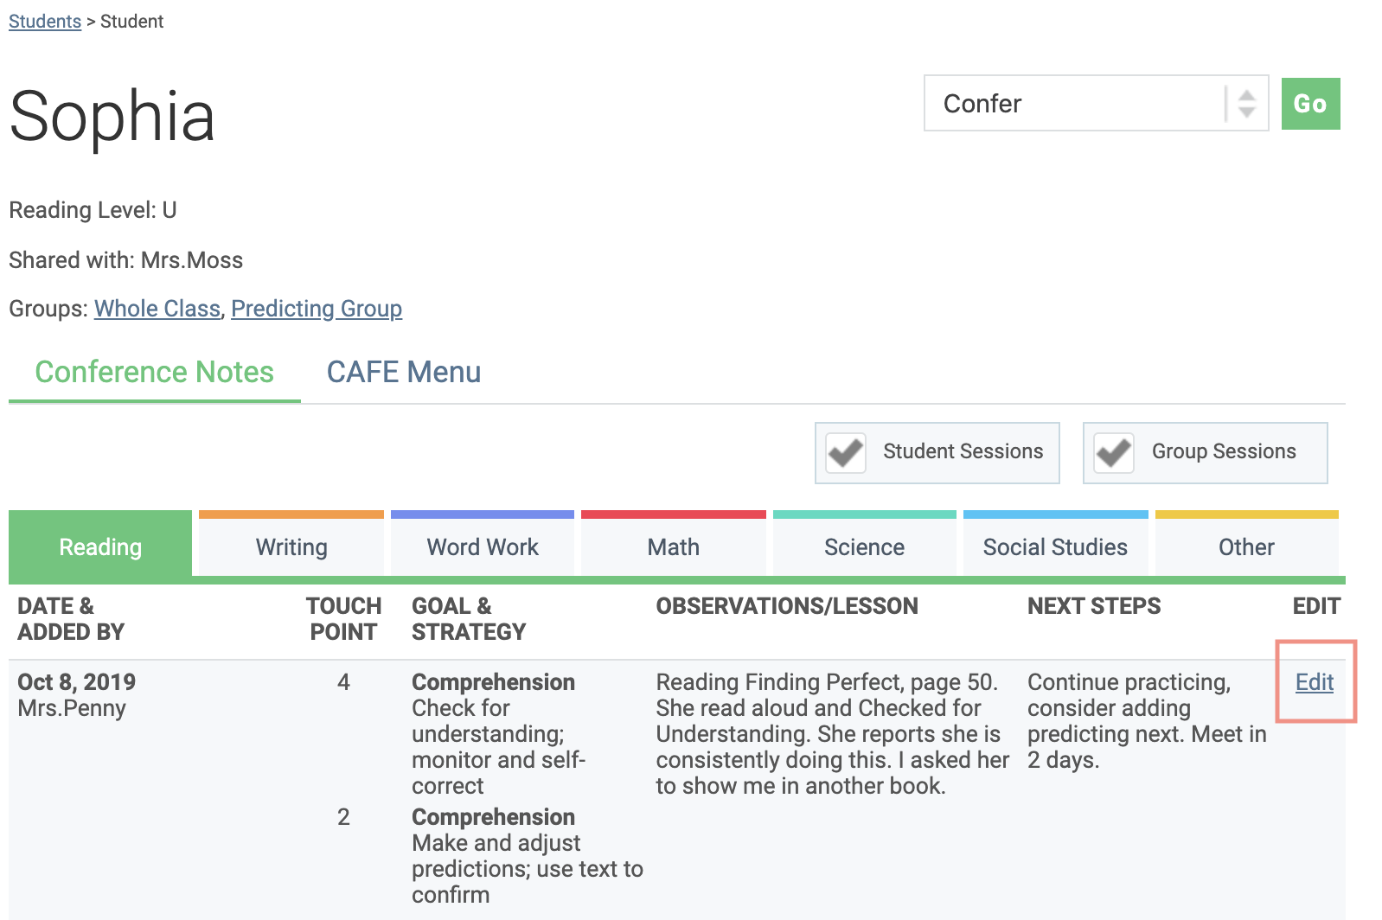
Task: Click the Oct 8, 2019 date entry
Action: coord(77,682)
